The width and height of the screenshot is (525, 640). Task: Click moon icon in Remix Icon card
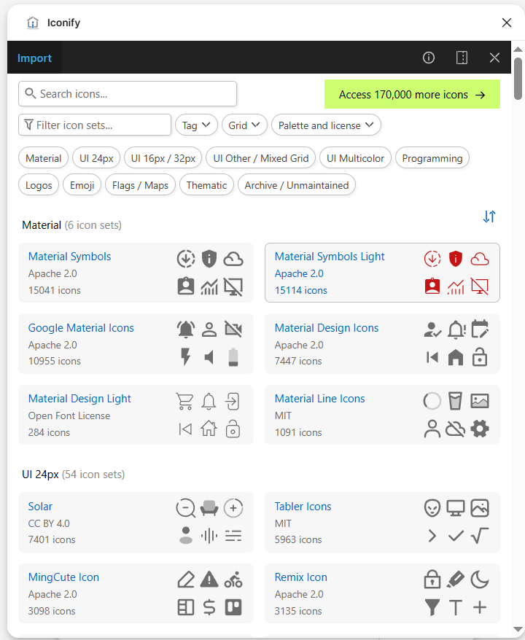click(480, 579)
